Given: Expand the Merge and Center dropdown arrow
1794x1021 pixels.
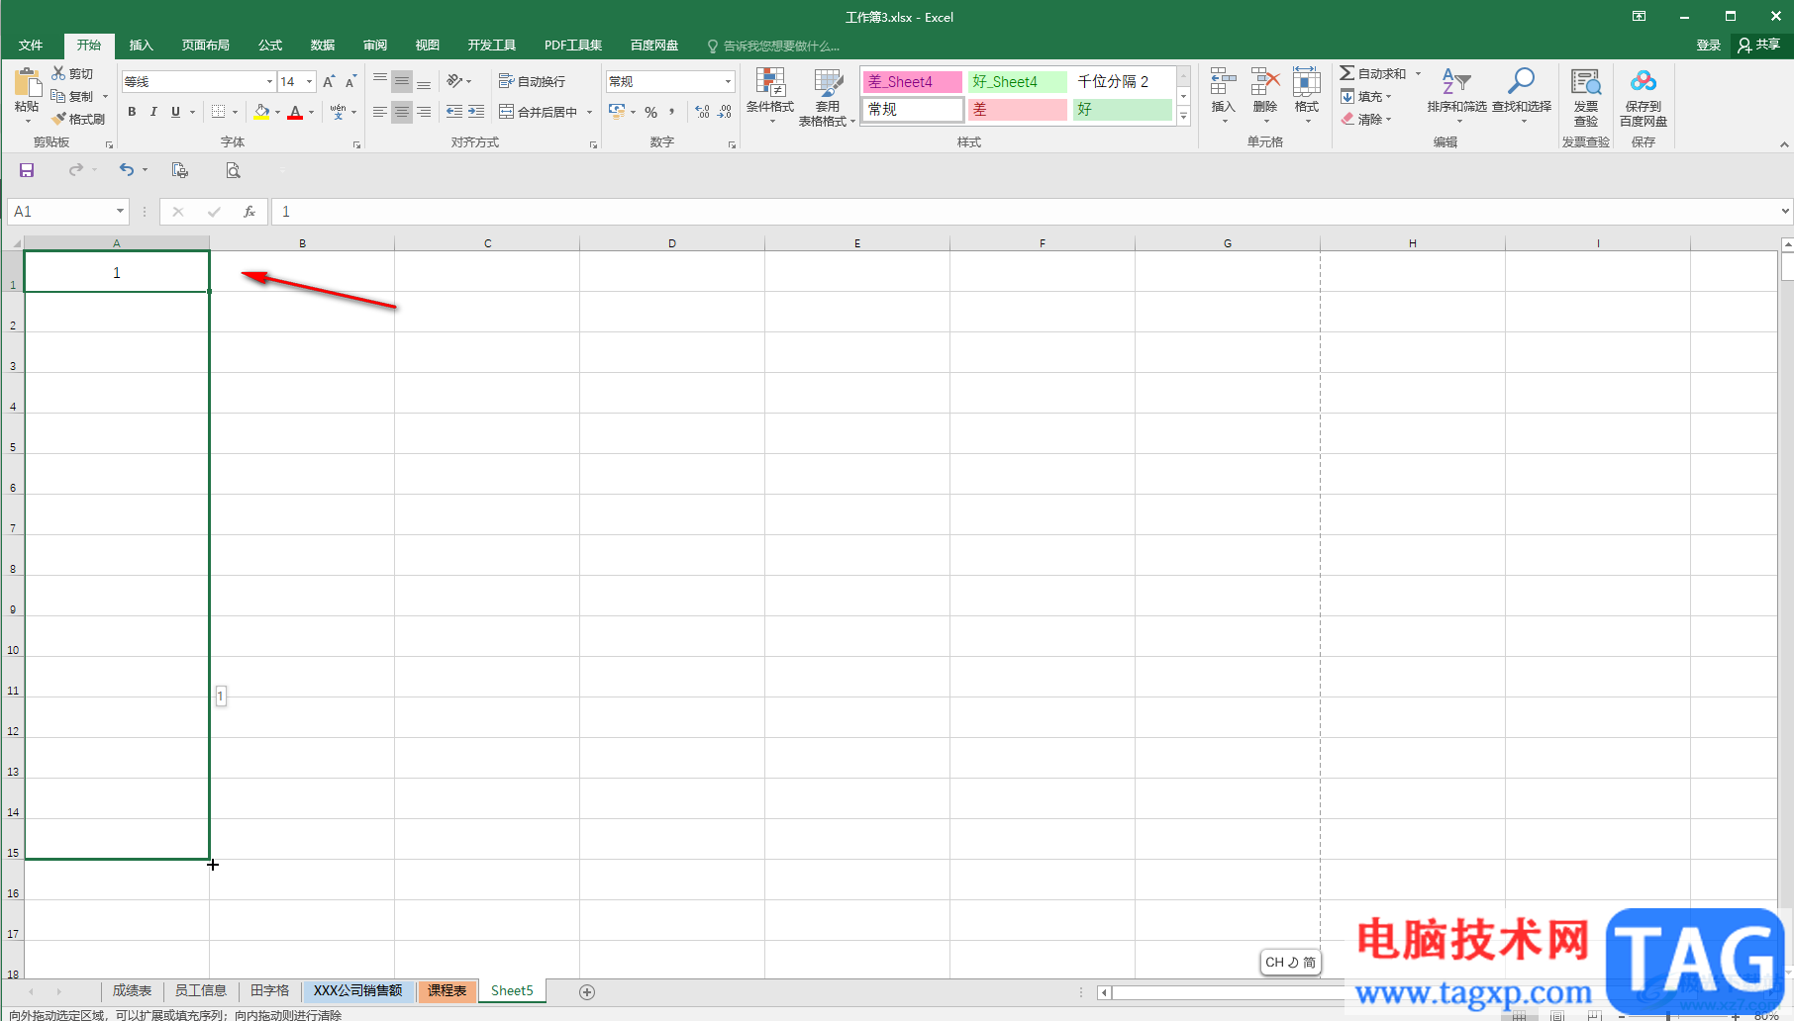Looking at the screenshot, I should tap(590, 112).
